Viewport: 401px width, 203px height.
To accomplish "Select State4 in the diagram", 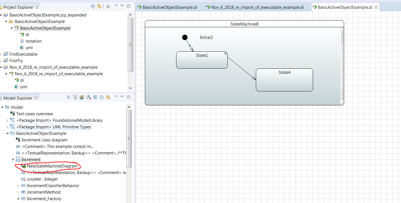I will [x=284, y=80].
